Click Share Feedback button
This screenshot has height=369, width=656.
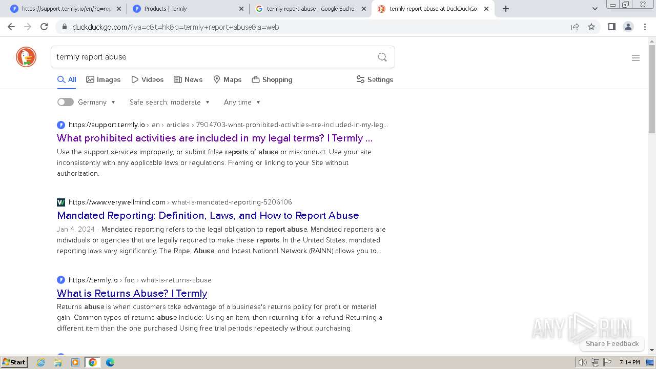pos(612,343)
